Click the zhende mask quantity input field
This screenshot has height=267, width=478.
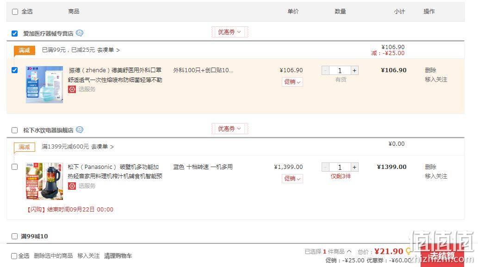click(x=340, y=70)
